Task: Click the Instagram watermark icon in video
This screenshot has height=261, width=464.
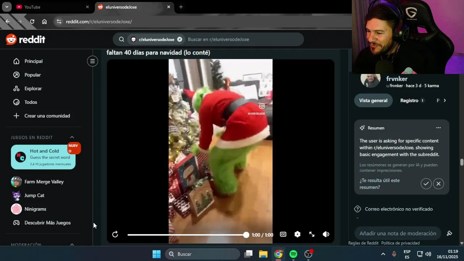Action: [x=262, y=106]
